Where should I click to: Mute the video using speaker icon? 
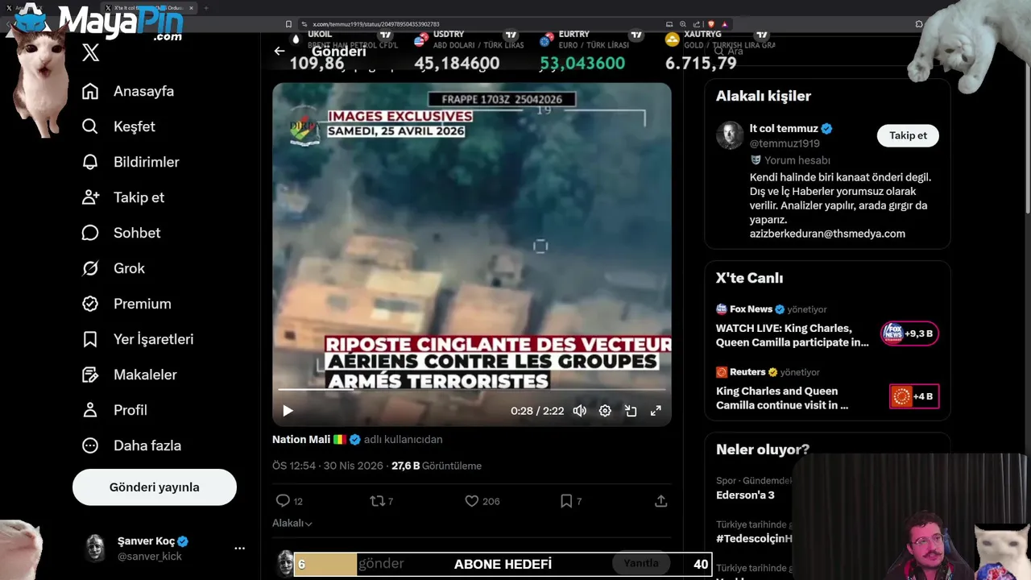click(x=579, y=411)
